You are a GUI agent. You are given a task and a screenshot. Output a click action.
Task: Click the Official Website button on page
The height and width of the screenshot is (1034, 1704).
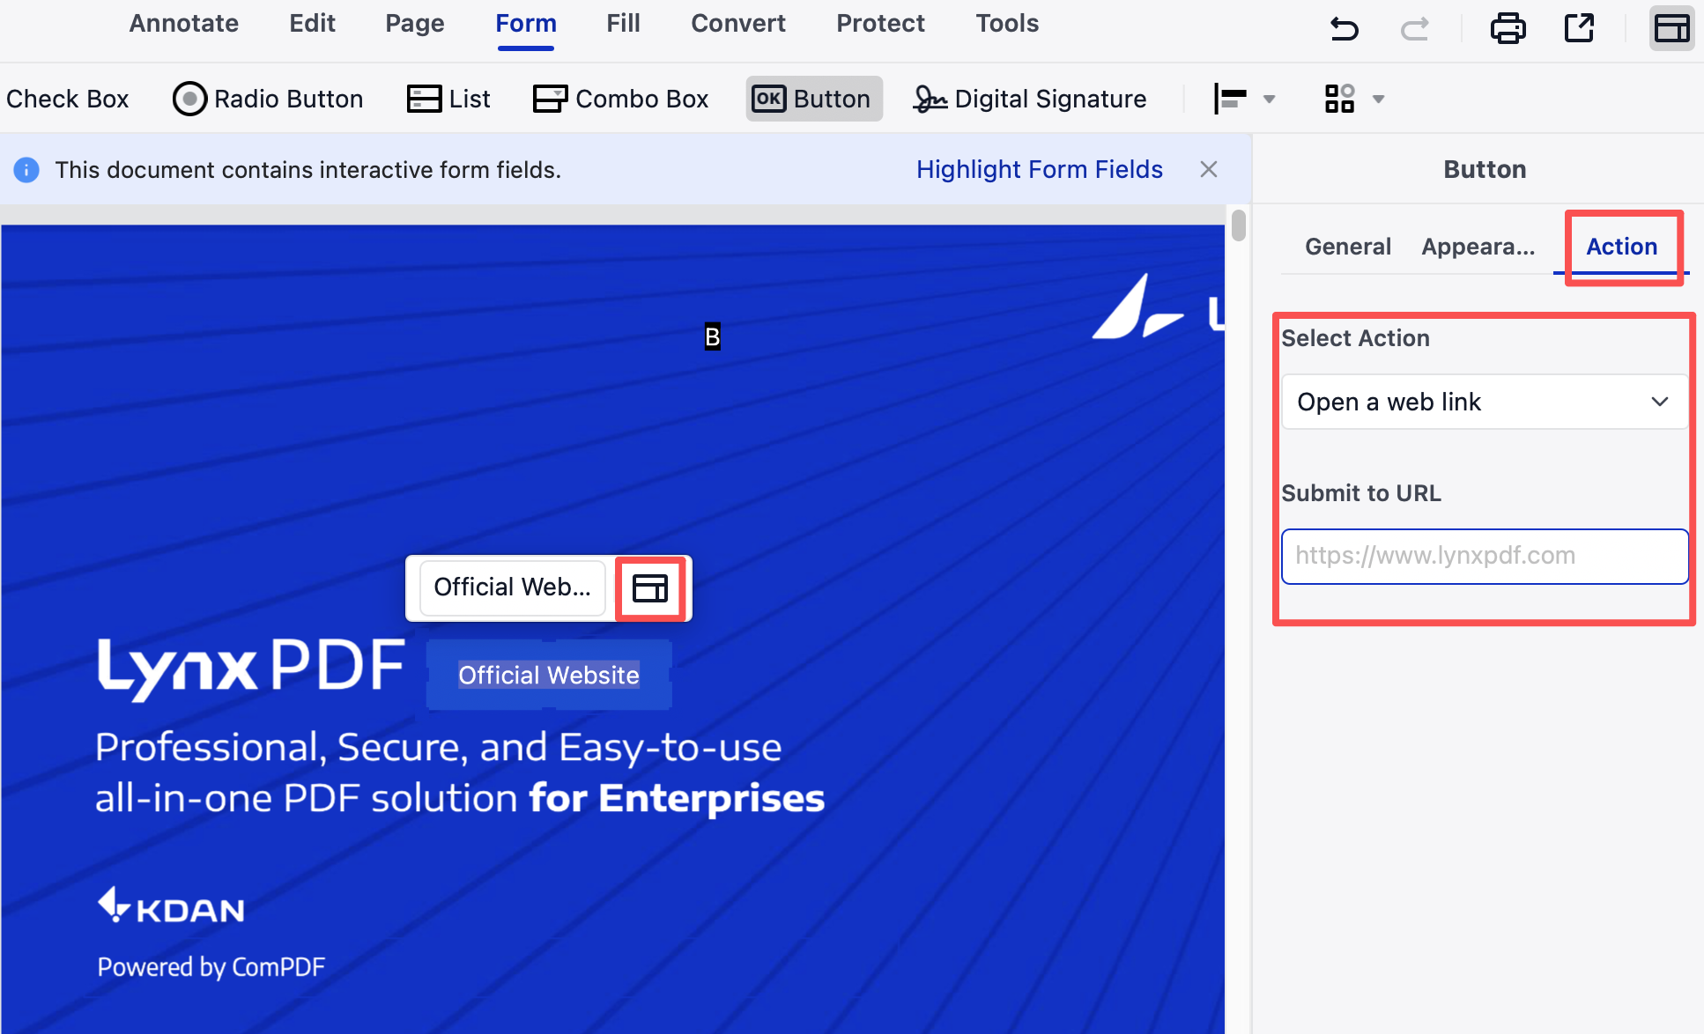click(548, 676)
